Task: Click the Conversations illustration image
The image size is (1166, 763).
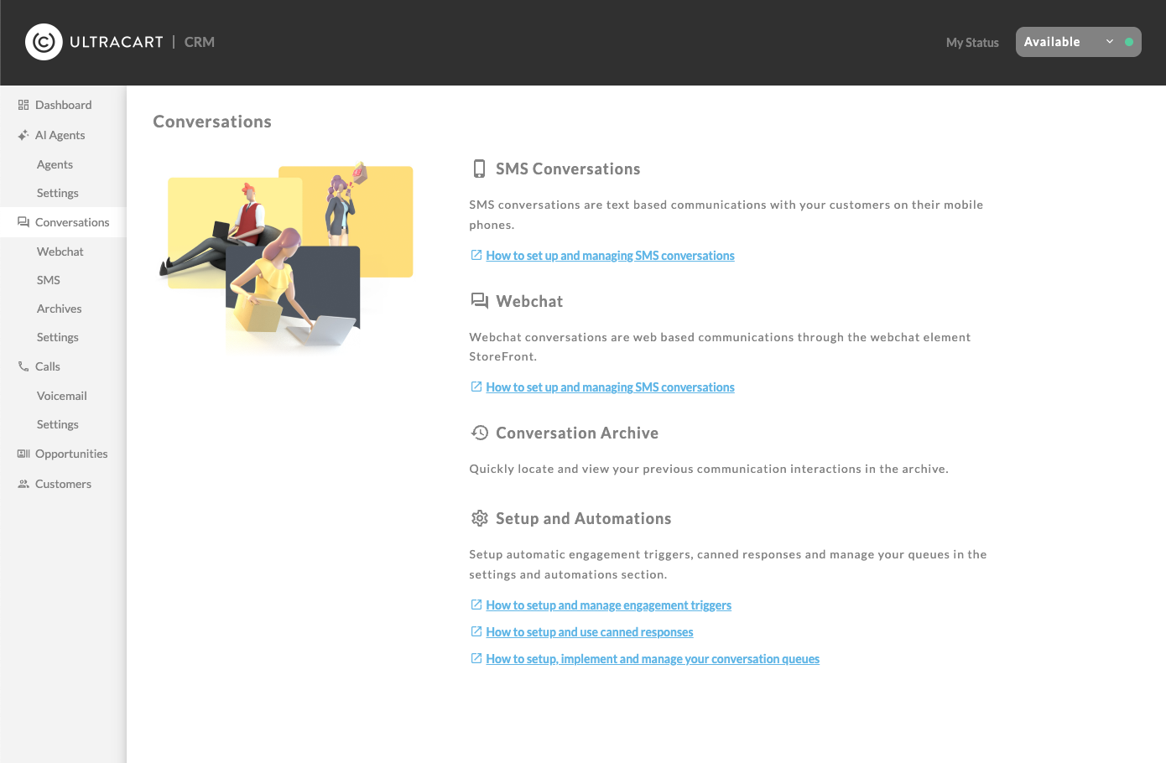Action: [x=286, y=256]
